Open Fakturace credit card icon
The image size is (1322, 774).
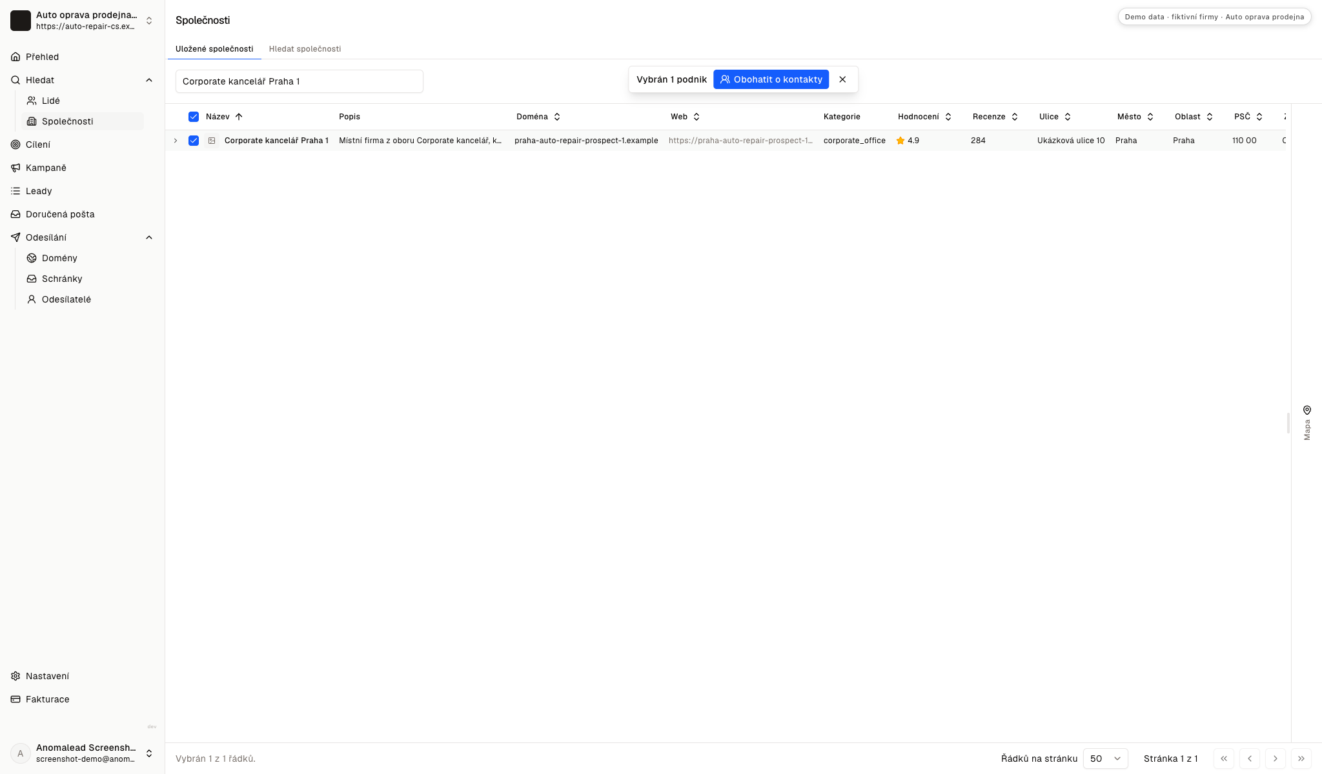[15, 699]
